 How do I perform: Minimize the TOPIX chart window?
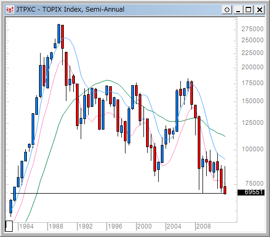(238, 10)
